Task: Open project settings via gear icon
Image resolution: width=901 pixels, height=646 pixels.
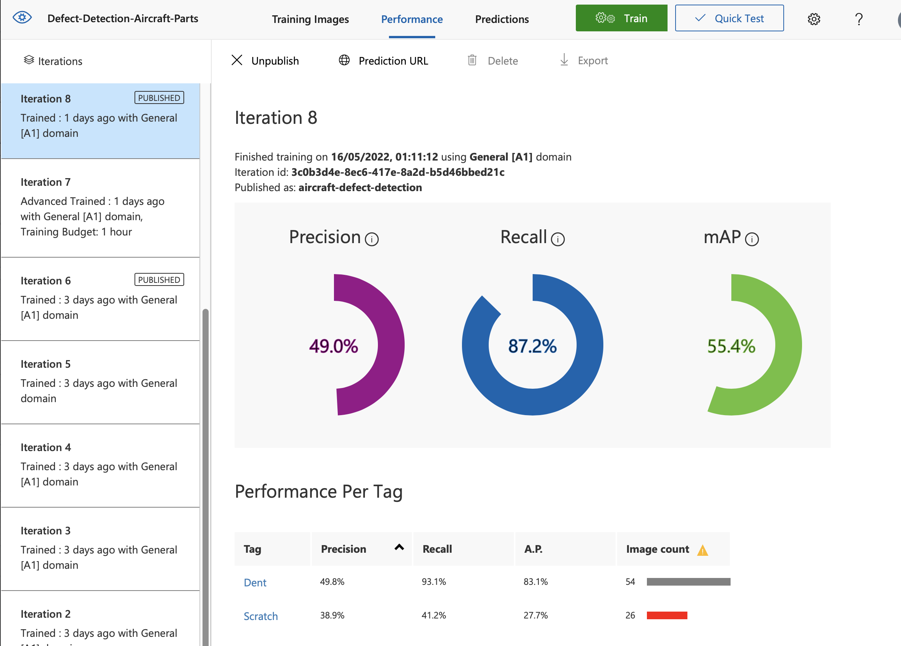Action: [x=813, y=18]
